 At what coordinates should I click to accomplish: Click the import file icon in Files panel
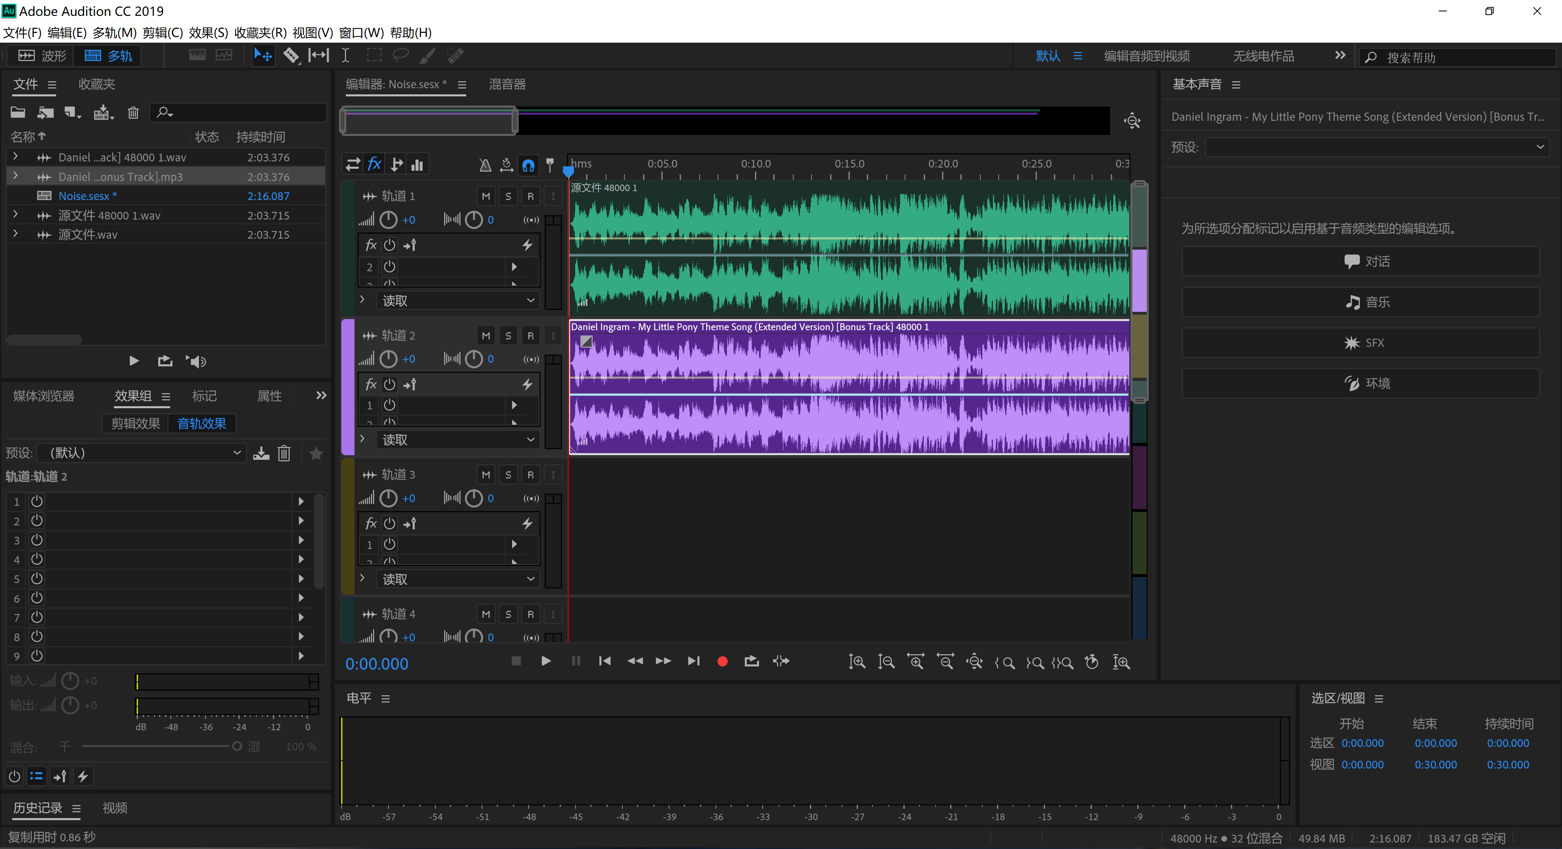46,113
